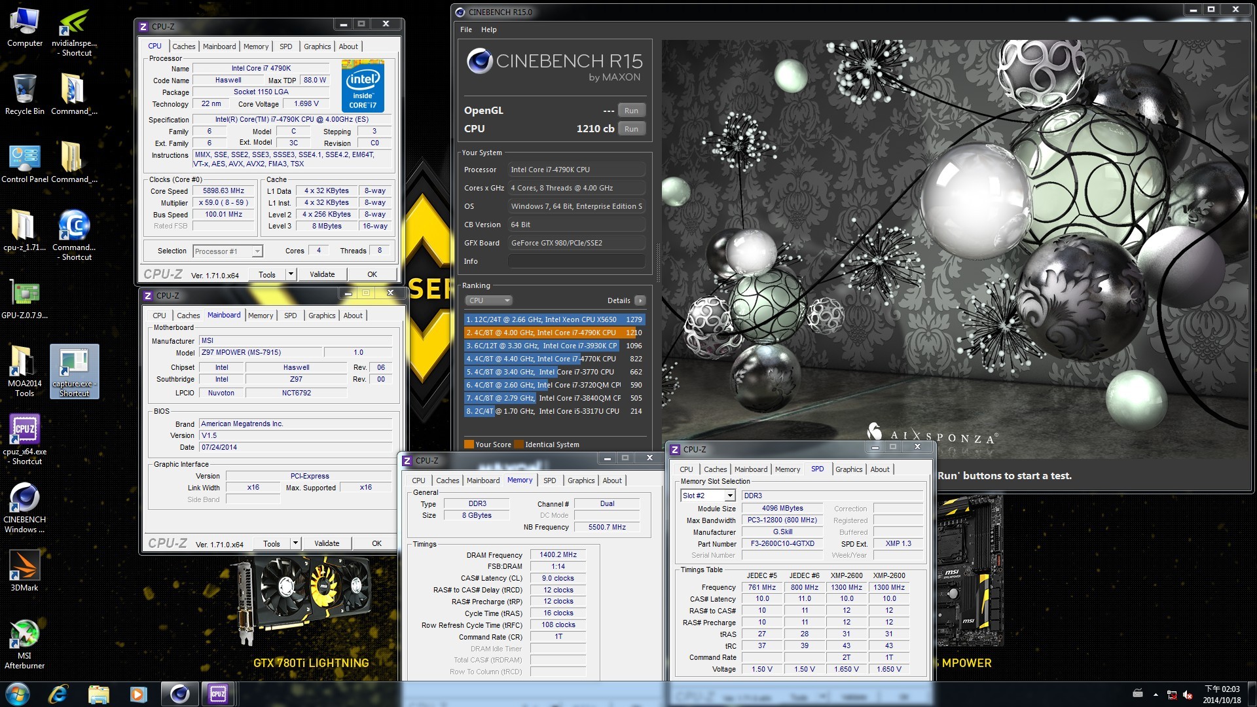This screenshot has width=1257, height=707.
Task: Open the Command Shortcut icon with the blue C
Action: pos(74,234)
